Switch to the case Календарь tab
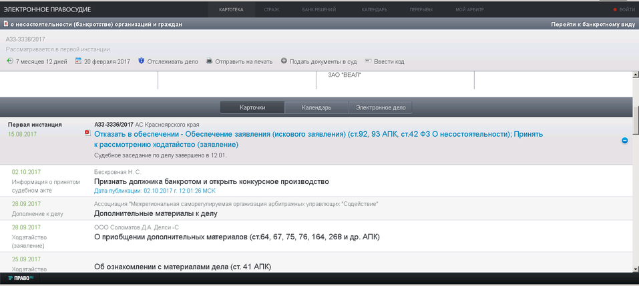The width and height of the screenshot is (639, 286). pyautogui.click(x=316, y=108)
